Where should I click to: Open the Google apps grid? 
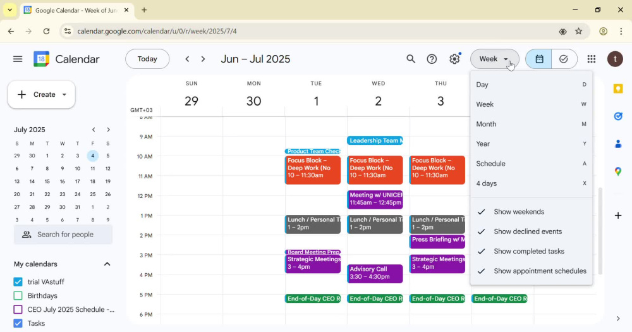(592, 59)
